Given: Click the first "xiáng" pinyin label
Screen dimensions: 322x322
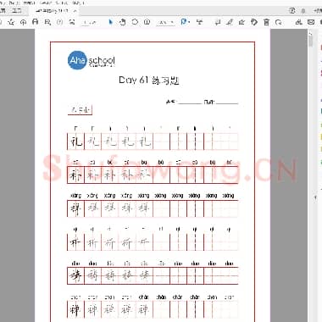Looking at the screenshot, I should pos(75,196).
